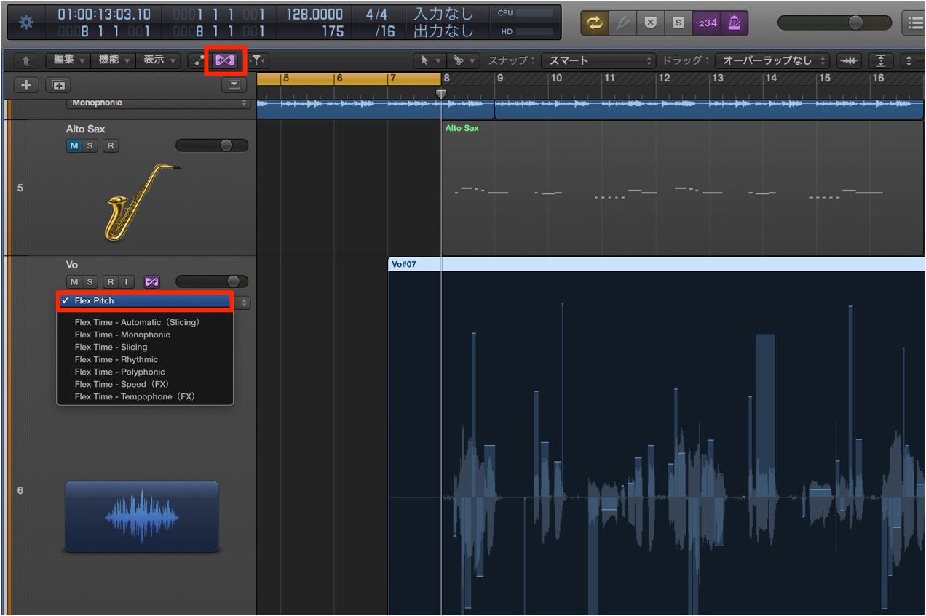Toggle the Flex view button in toolbar
The image size is (926, 616).
pos(225,60)
